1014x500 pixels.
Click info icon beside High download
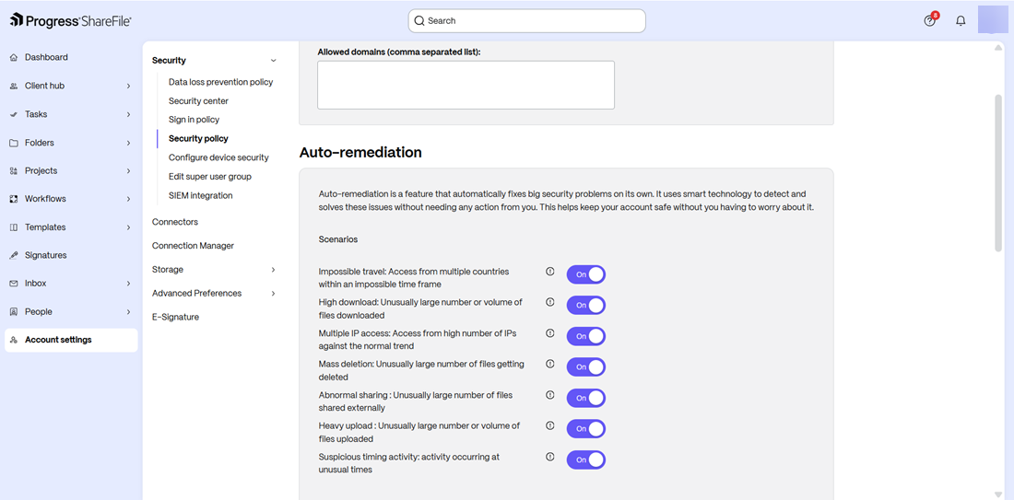click(550, 302)
